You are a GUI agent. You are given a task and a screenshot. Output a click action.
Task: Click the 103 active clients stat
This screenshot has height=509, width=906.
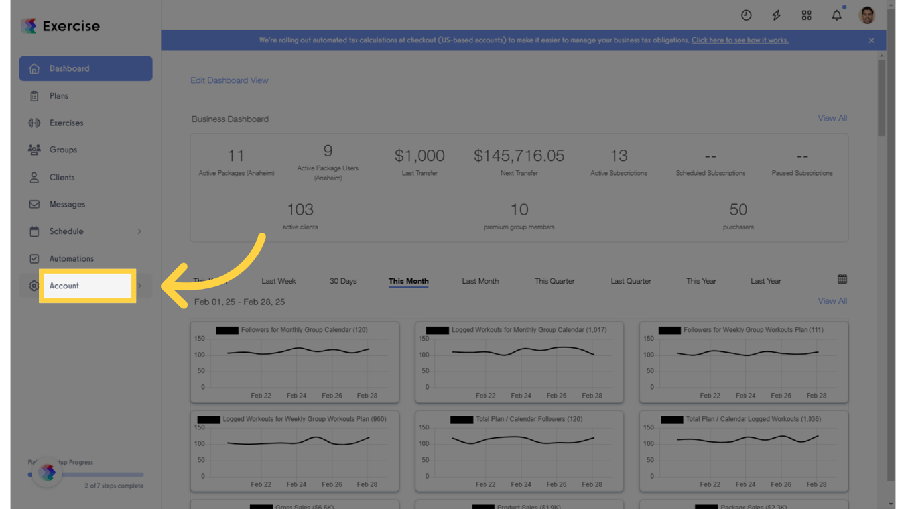(x=300, y=217)
